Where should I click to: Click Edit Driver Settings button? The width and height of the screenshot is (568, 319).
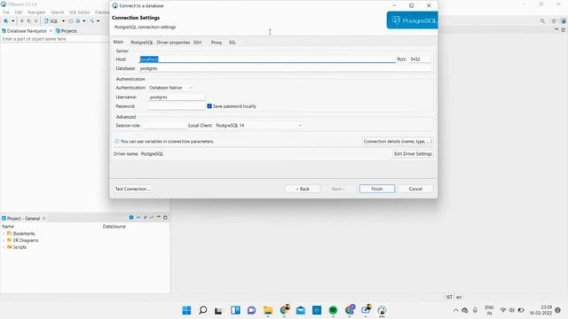(413, 153)
